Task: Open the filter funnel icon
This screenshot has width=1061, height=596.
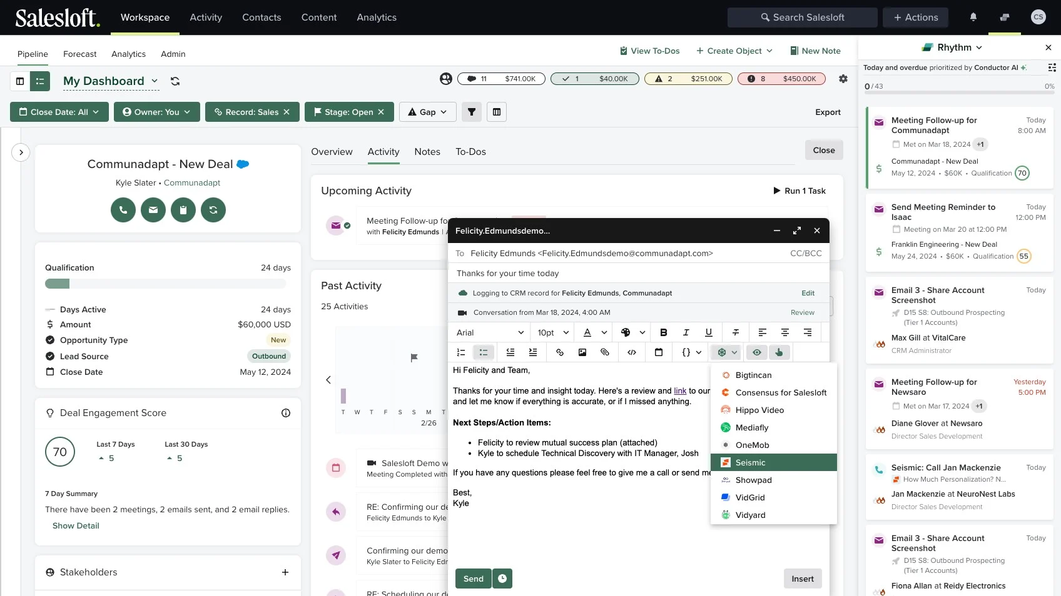Action: pyautogui.click(x=472, y=112)
